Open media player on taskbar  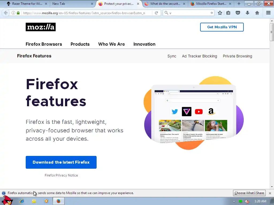click(46, 201)
